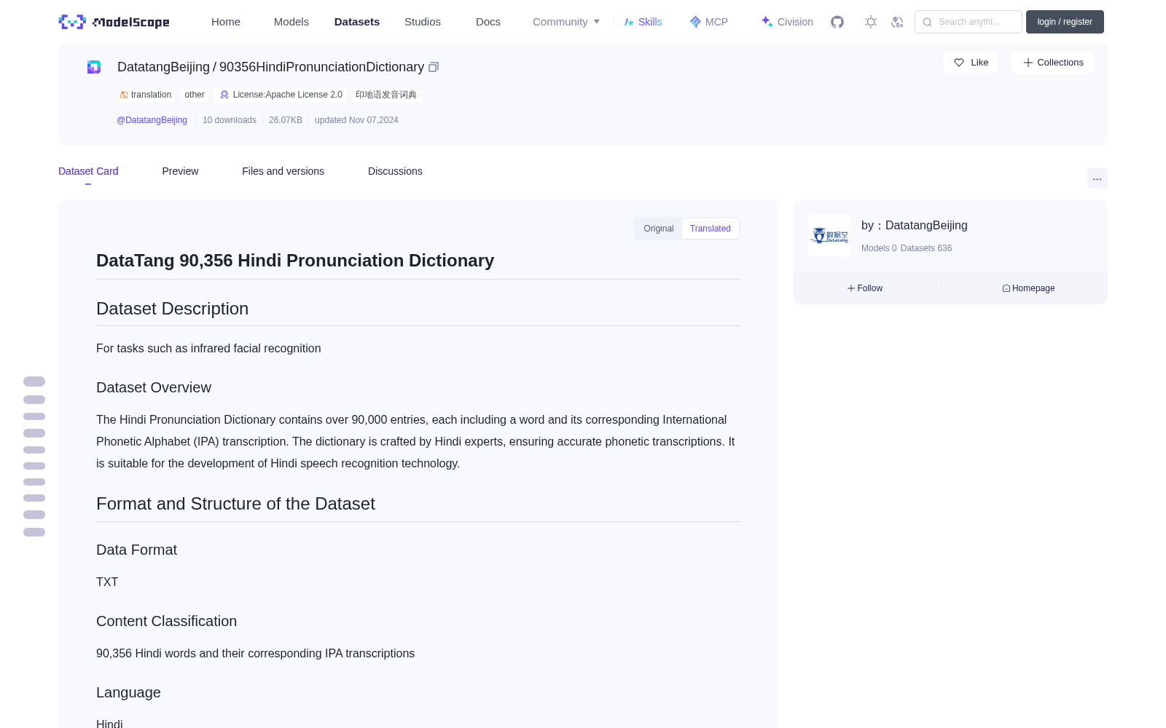1166x728 pixels.
Task: Switch language with the translate icon
Action: point(897,22)
